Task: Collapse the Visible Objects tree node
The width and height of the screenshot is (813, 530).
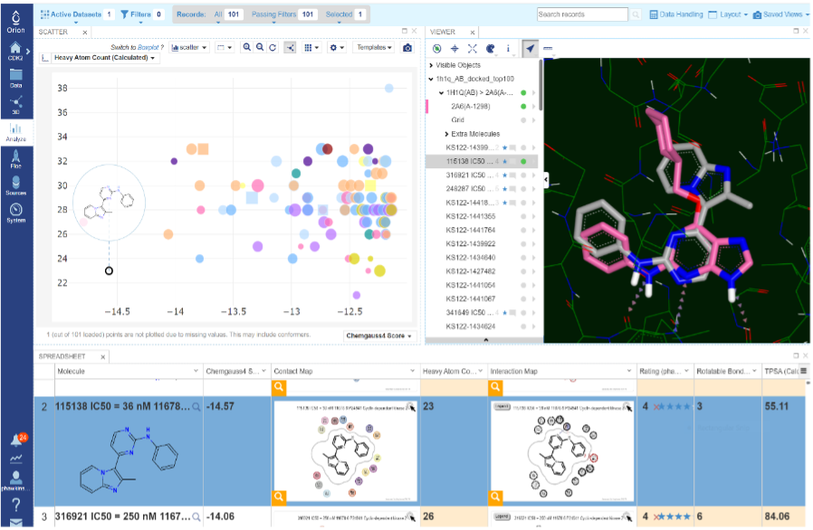Action: 432,65
